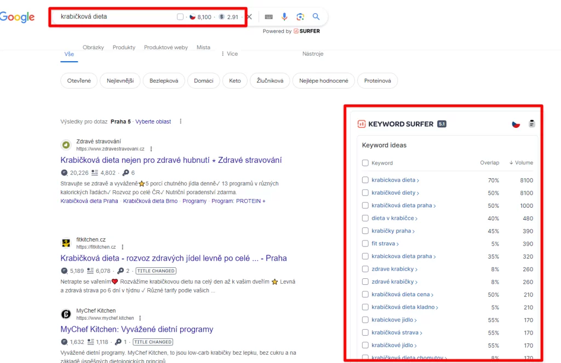Click the Vyberte oblast link
The width and height of the screenshot is (561, 363).
tap(153, 122)
